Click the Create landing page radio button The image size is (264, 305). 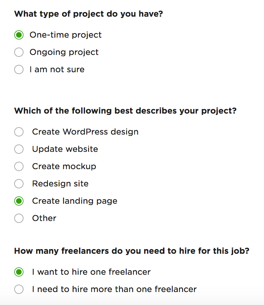(x=19, y=201)
